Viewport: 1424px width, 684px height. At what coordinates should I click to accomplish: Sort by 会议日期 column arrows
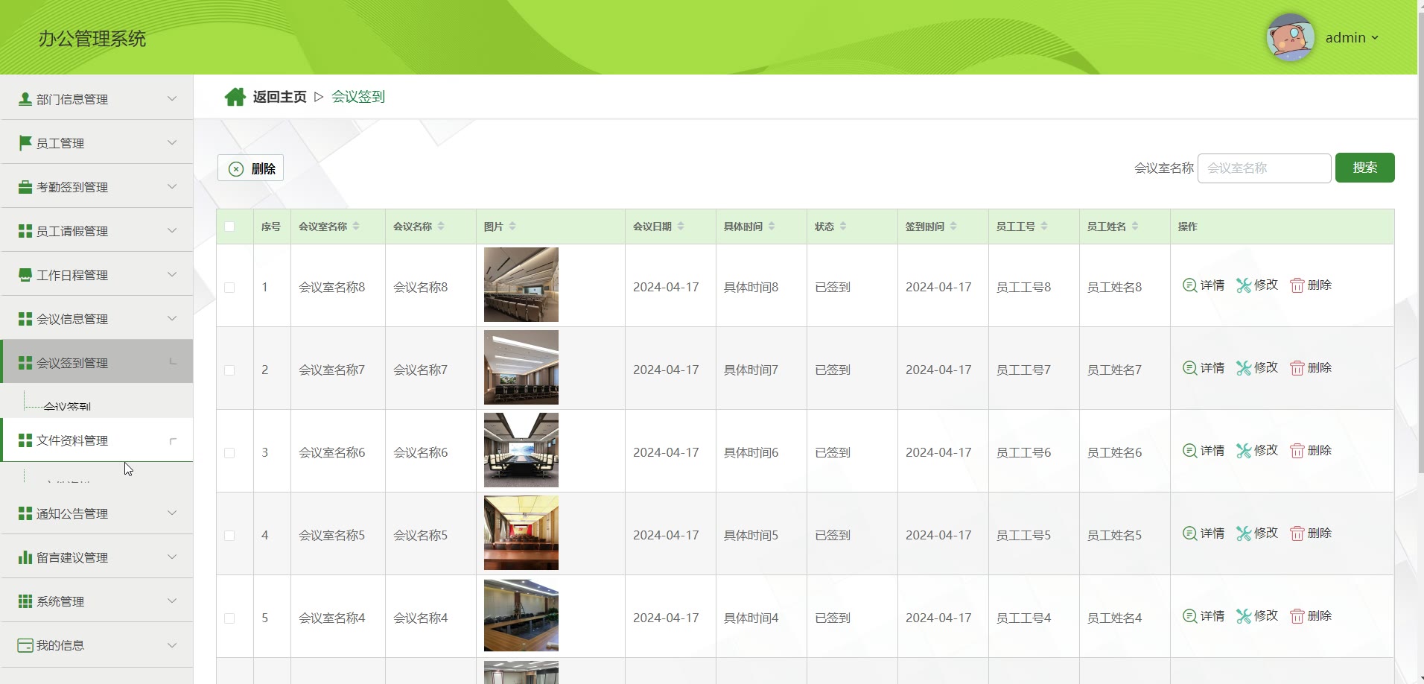pyautogui.click(x=681, y=227)
